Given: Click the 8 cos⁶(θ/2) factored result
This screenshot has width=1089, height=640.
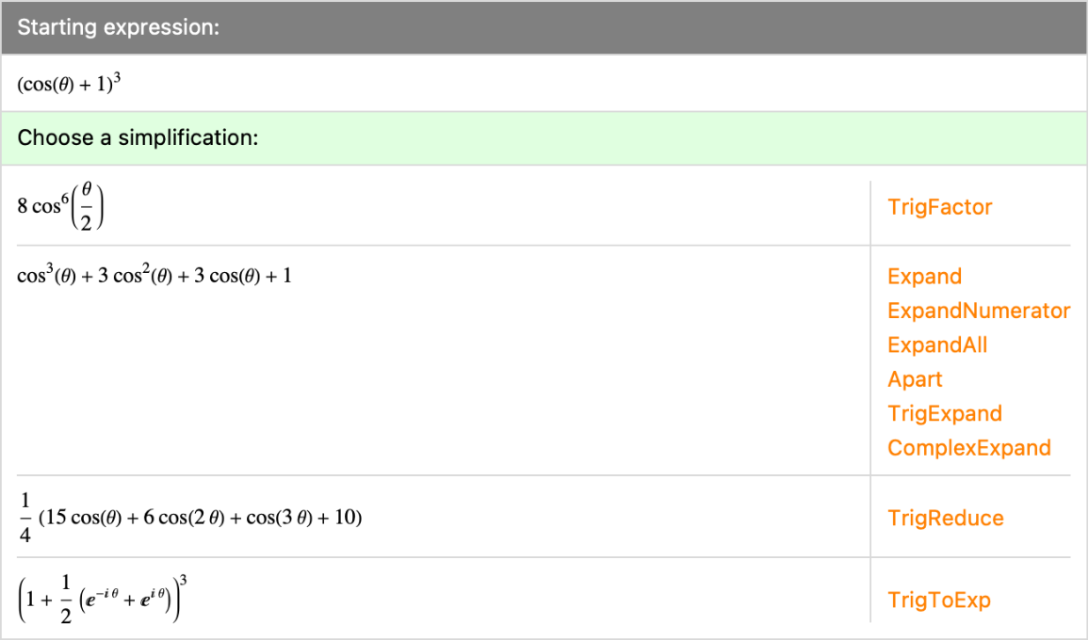Looking at the screenshot, I should tap(62, 206).
